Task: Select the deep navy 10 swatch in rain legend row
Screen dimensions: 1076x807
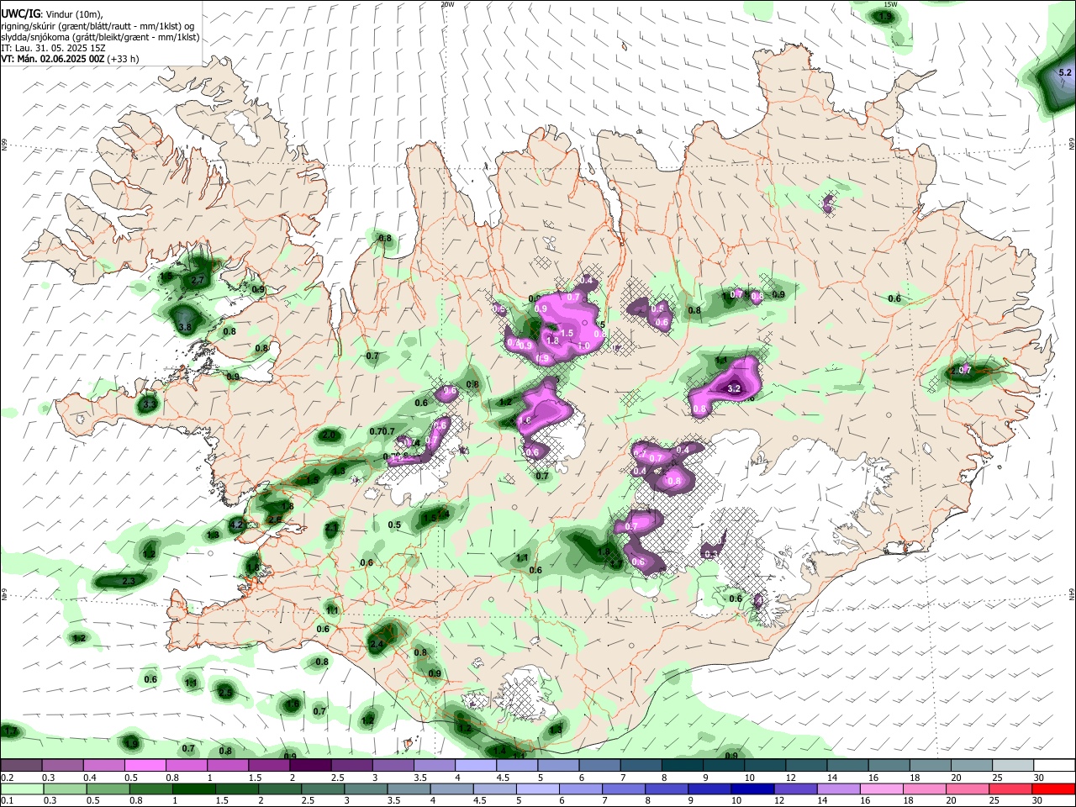Action: coord(752,789)
